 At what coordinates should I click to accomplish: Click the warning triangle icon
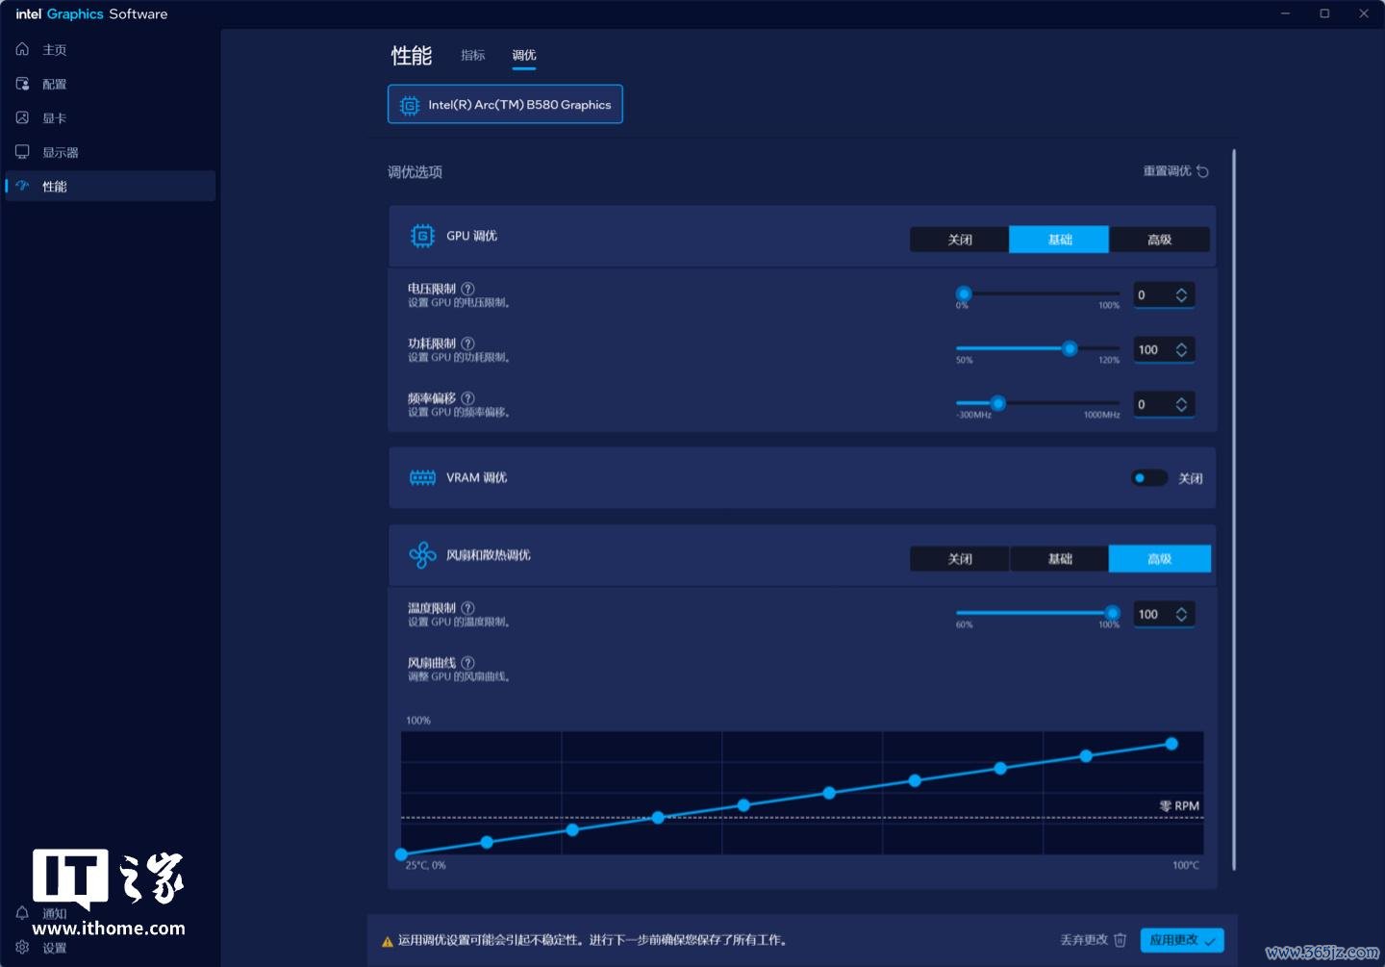(388, 941)
